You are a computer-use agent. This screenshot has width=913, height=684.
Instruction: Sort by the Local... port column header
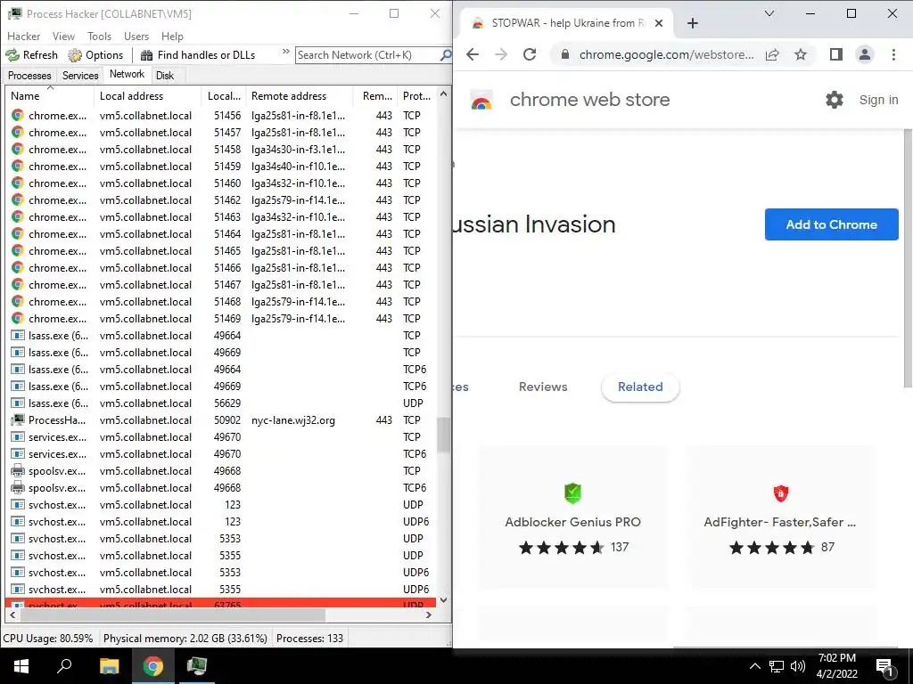pos(224,96)
